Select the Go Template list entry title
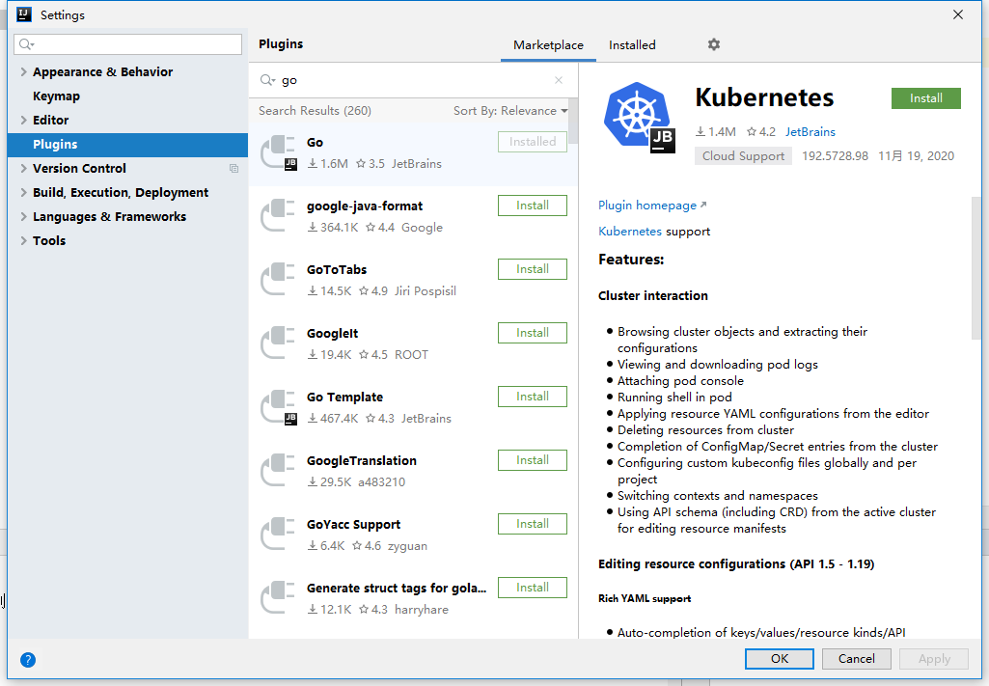The width and height of the screenshot is (989, 686). pos(345,398)
